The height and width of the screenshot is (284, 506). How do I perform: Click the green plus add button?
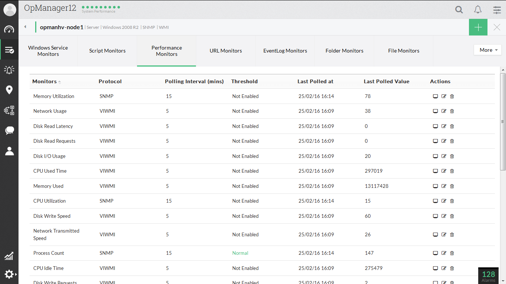(x=478, y=27)
